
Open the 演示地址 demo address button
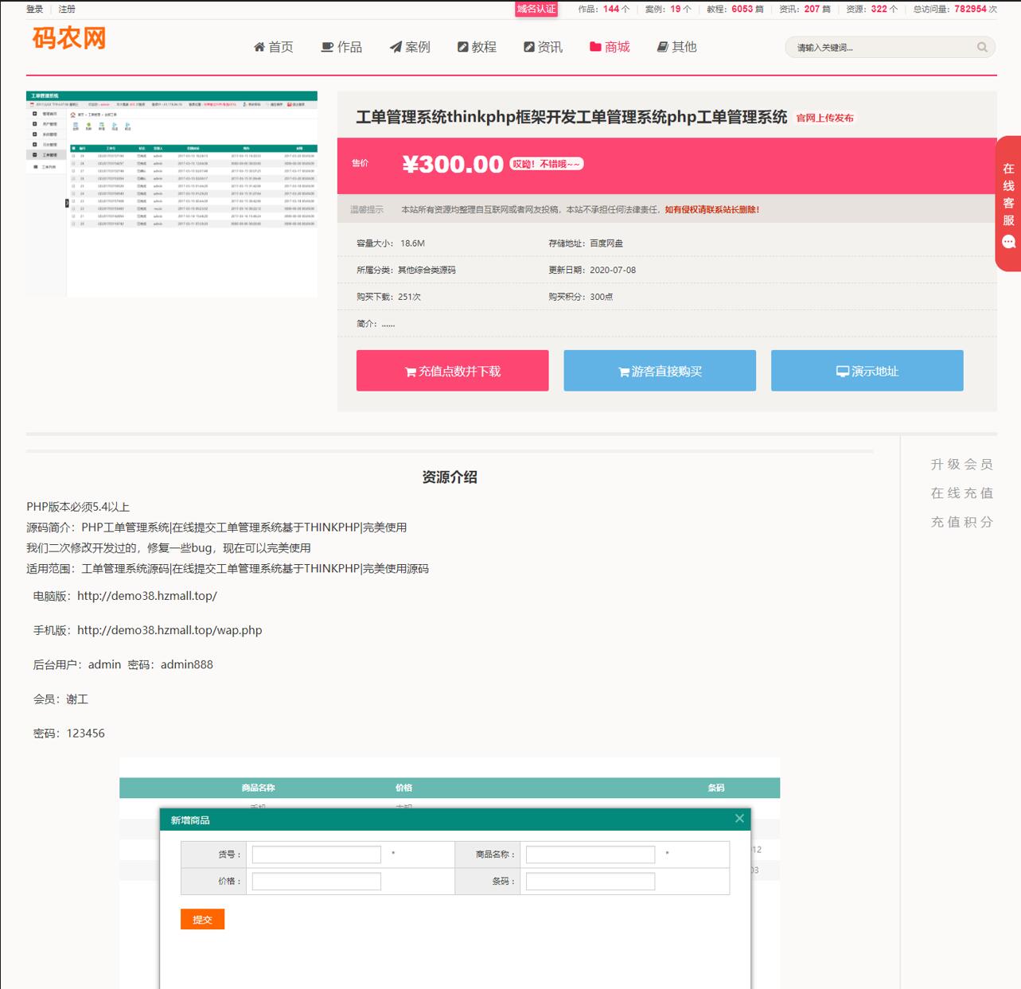tap(867, 371)
